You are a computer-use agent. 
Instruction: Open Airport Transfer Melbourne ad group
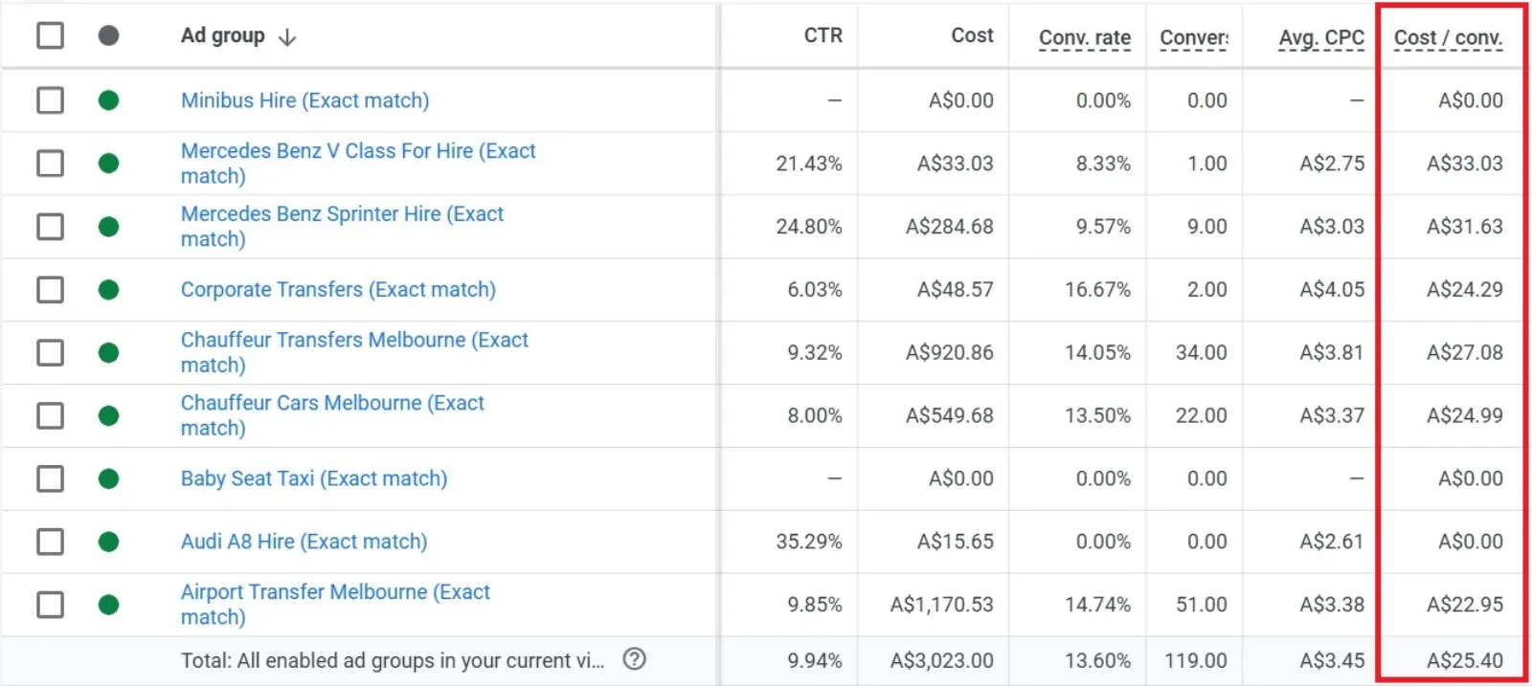coord(335,605)
